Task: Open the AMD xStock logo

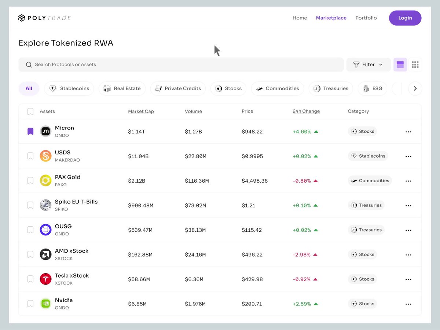Action: [45, 254]
